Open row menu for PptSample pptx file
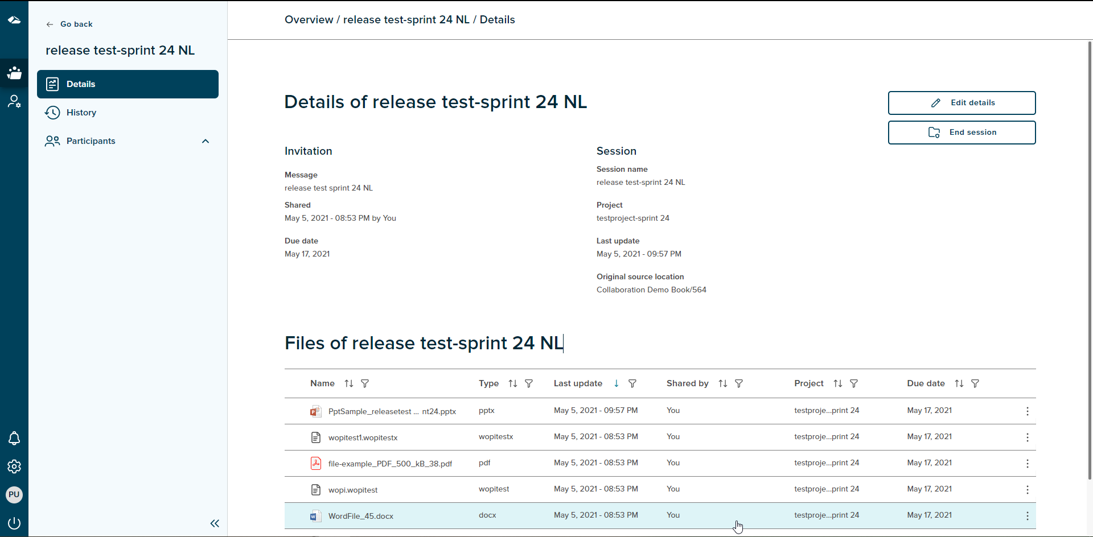1093x537 pixels. (1027, 411)
